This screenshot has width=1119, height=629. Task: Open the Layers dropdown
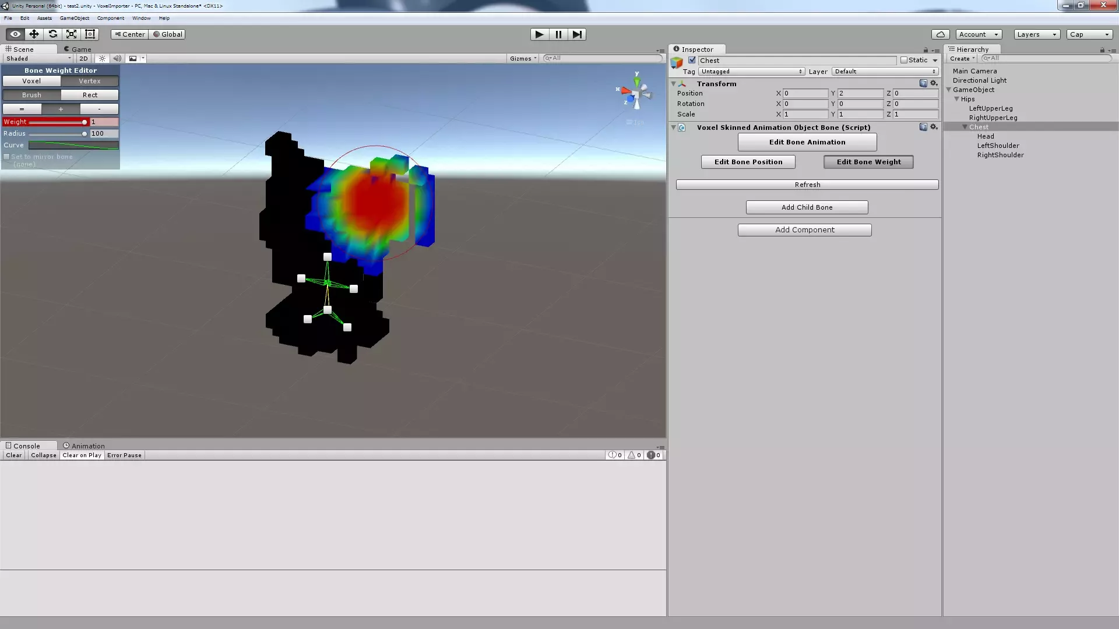click(x=1037, y=34)
